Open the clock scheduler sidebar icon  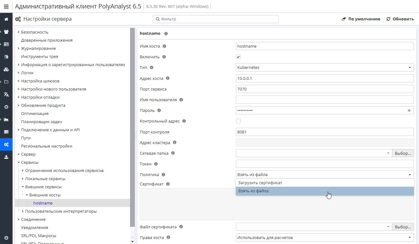click(x=6, y=107)
